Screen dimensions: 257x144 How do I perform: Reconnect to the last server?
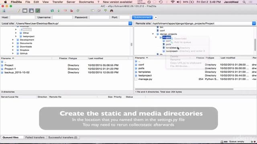[x=78, y=11]
